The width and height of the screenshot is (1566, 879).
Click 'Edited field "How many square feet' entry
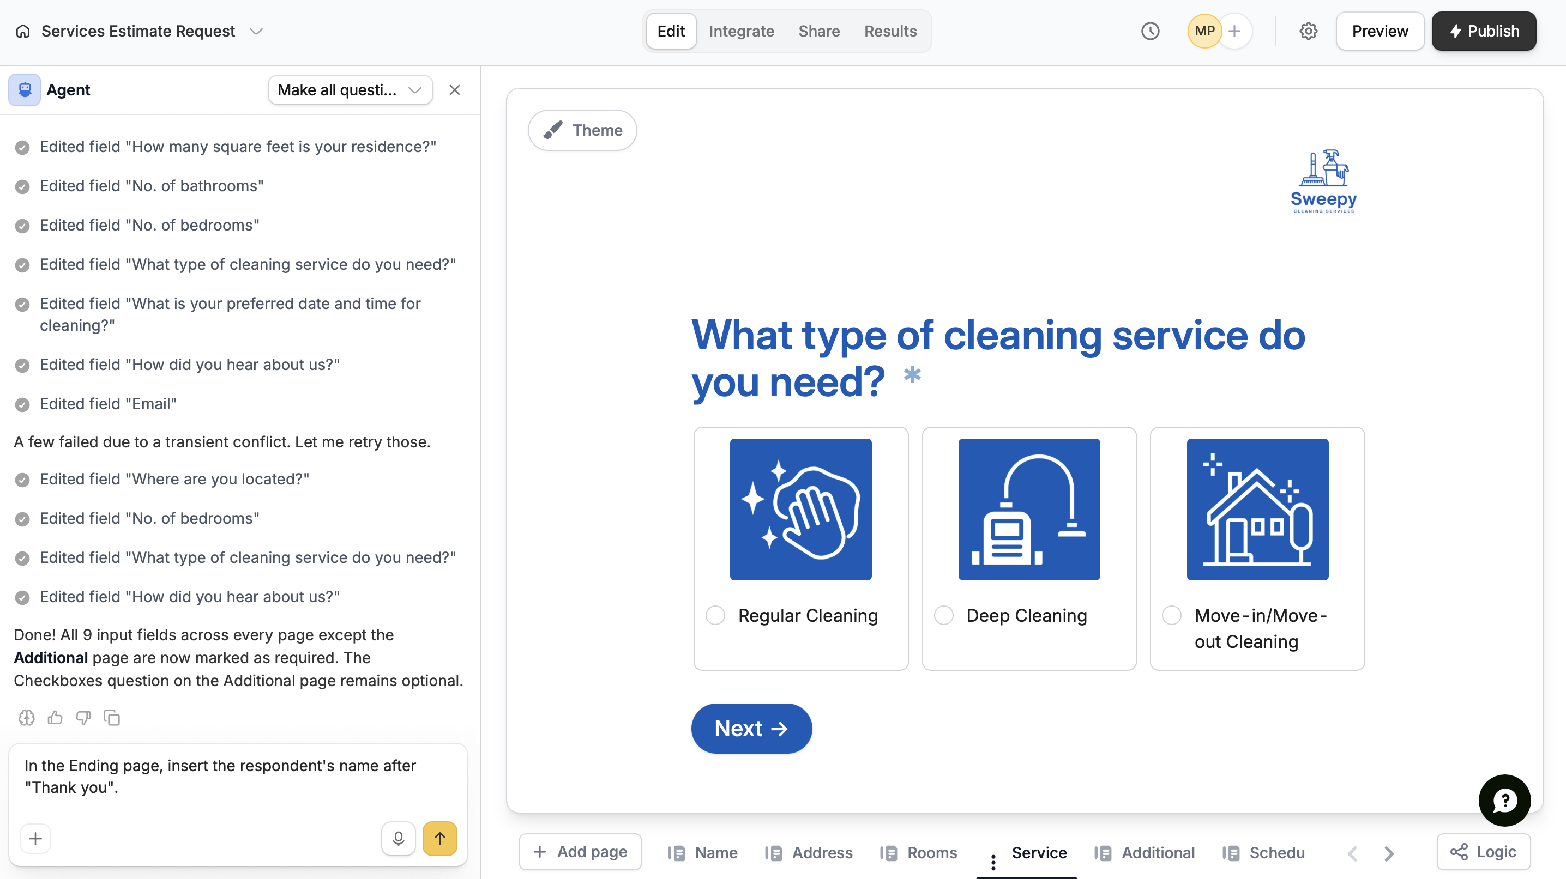pos(238,147)
